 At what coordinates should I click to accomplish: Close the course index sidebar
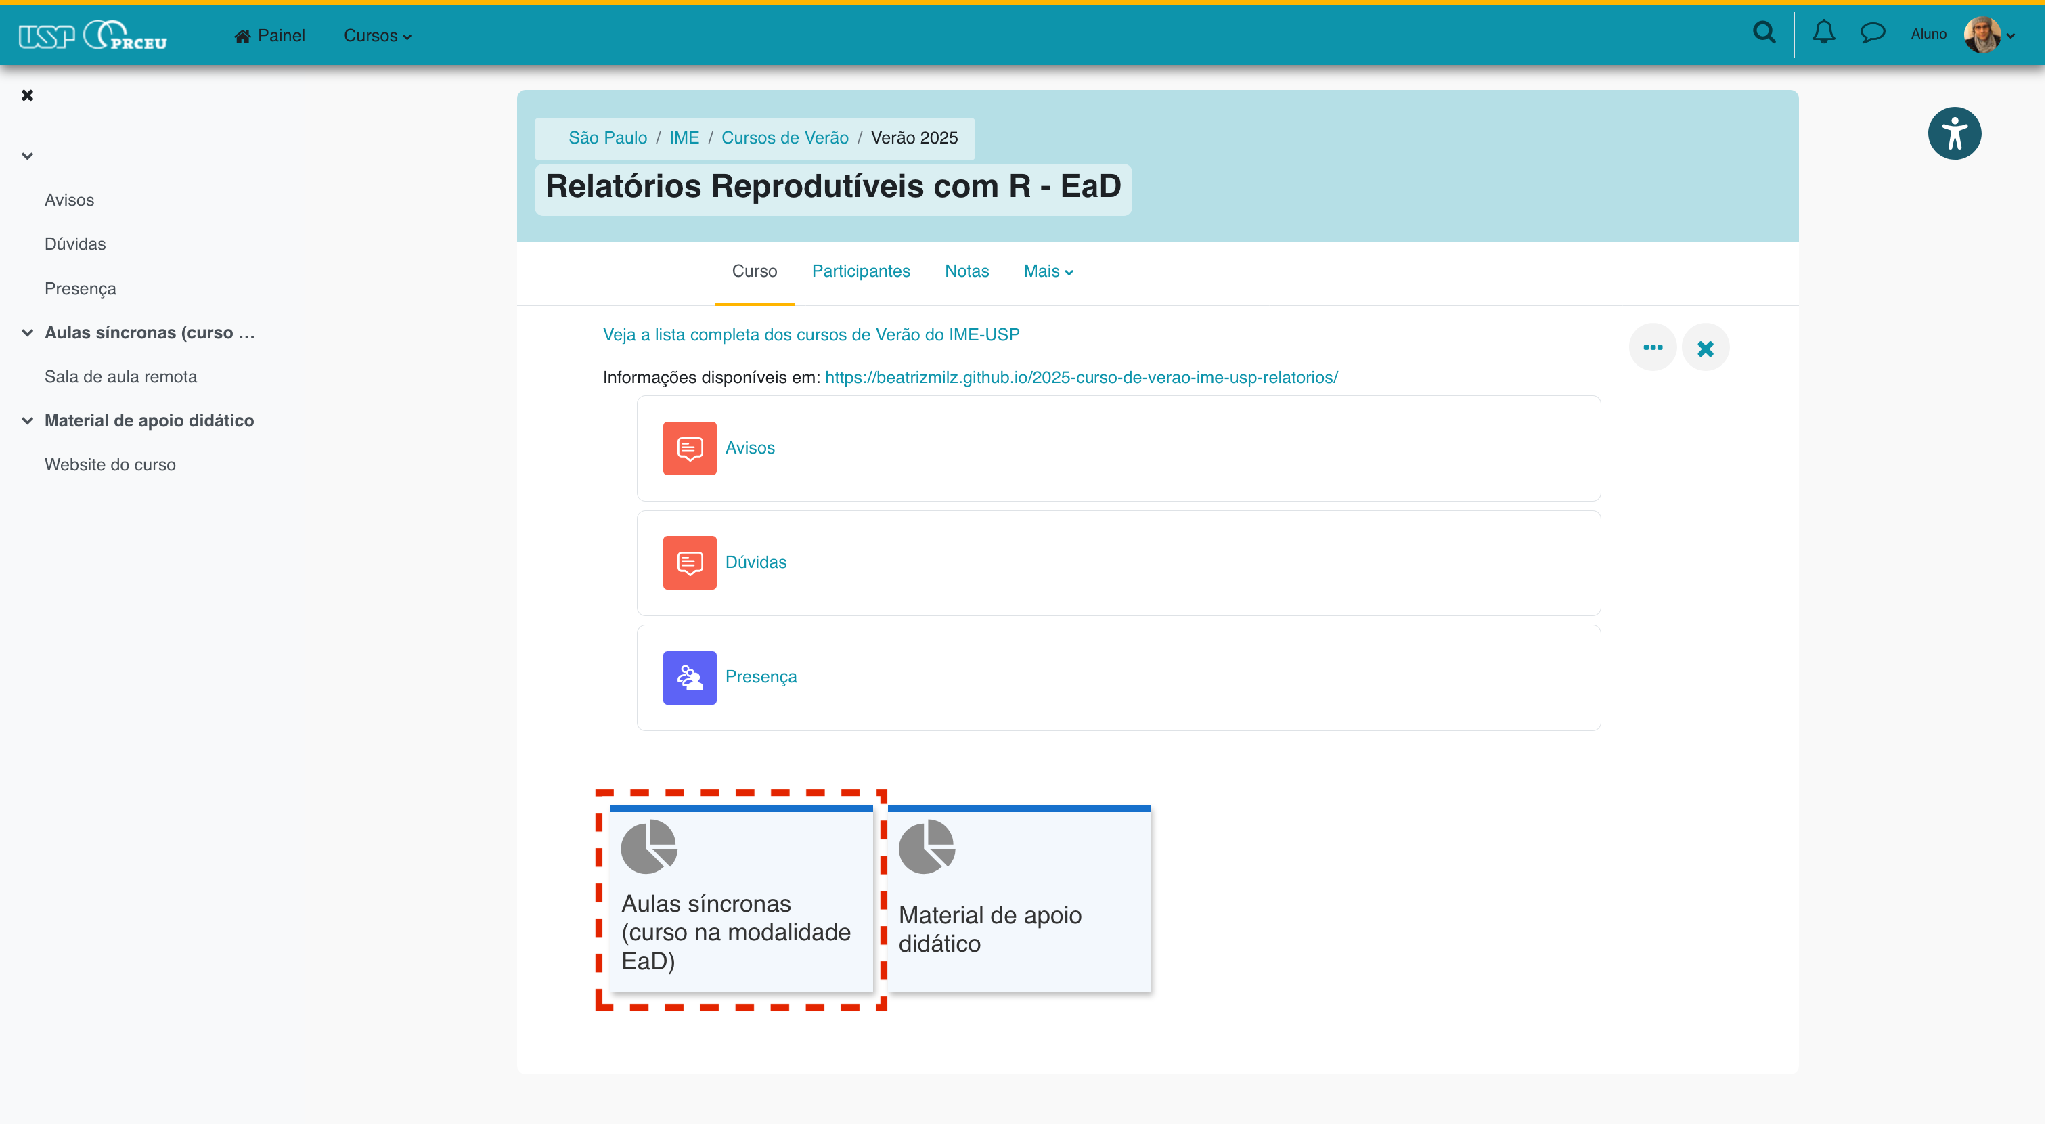point(27,95)
